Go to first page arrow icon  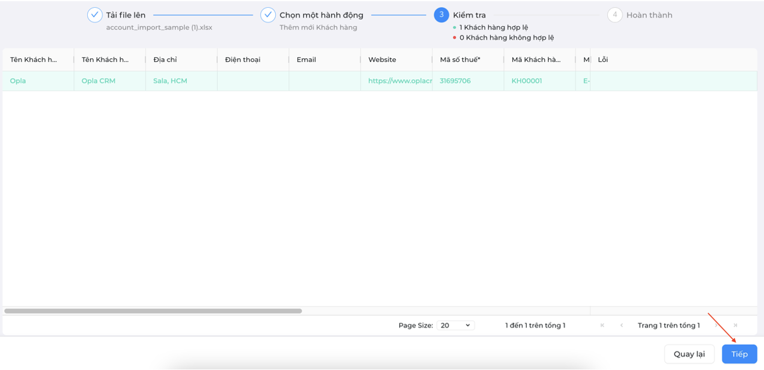pos(602,325)
